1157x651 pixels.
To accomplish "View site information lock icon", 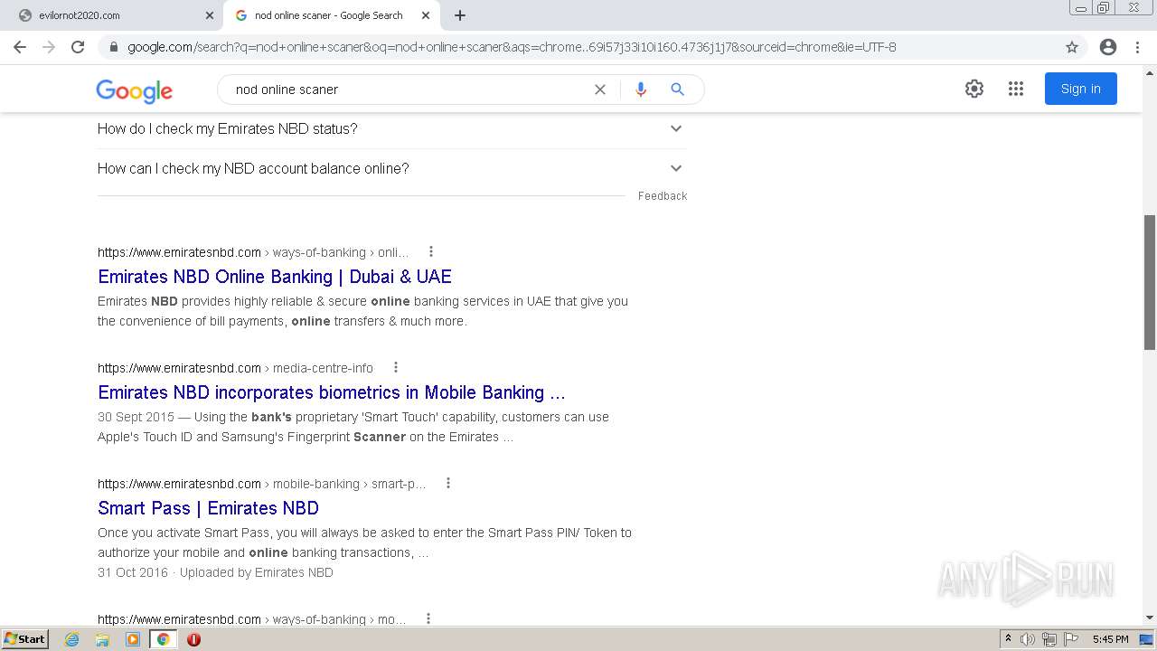I will (x=113, y=47).
